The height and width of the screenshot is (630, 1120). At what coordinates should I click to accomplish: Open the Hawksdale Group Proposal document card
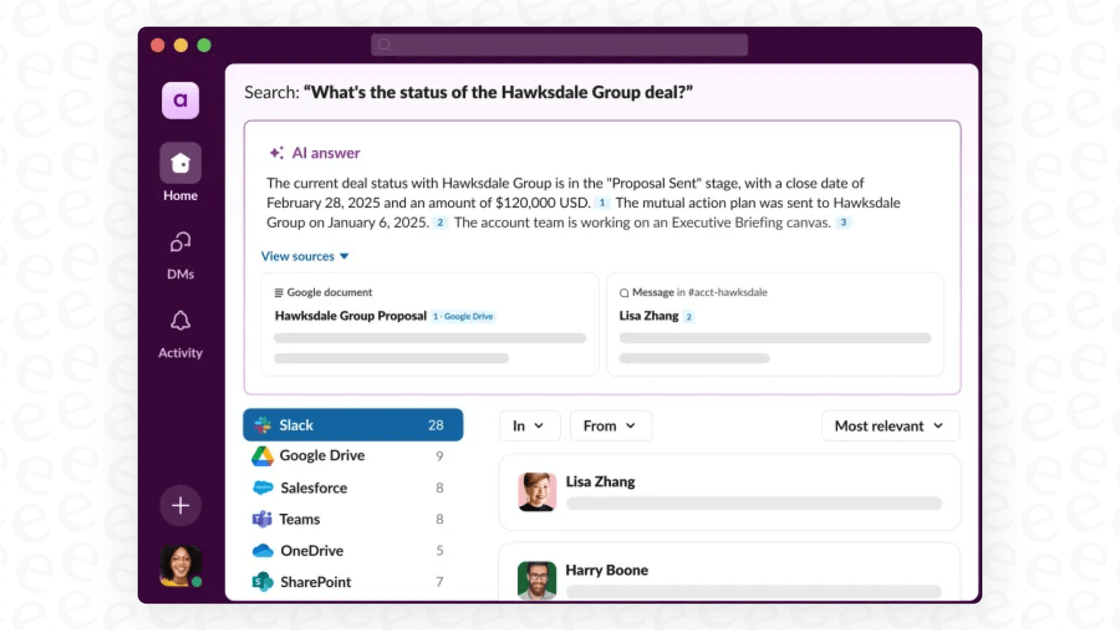click(429, 325)
